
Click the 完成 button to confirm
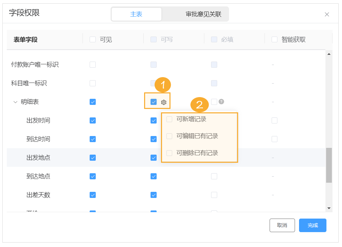click(x=312, y=225)
